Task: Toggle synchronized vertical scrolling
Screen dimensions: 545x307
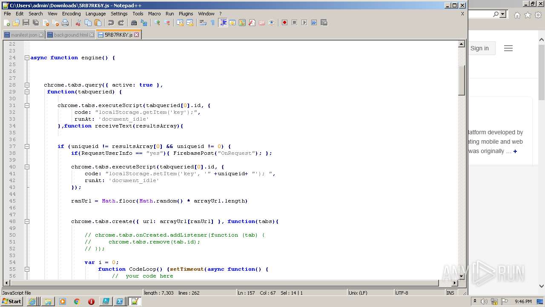Action: click(180, 23)
